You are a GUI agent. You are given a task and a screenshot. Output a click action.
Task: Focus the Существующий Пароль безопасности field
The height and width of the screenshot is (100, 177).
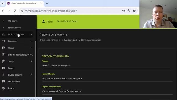pos(107,91)
